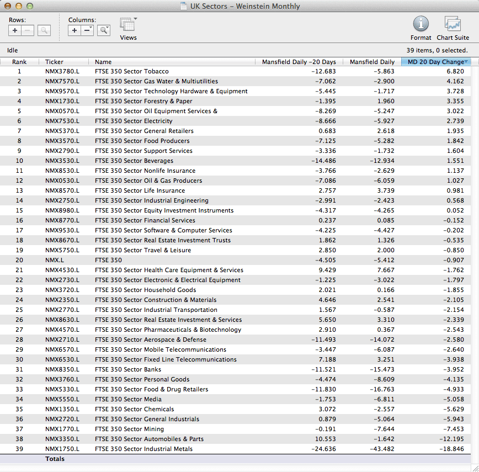Click the document icon in title bar
This screenshot has width=479, height=472.
184,7
